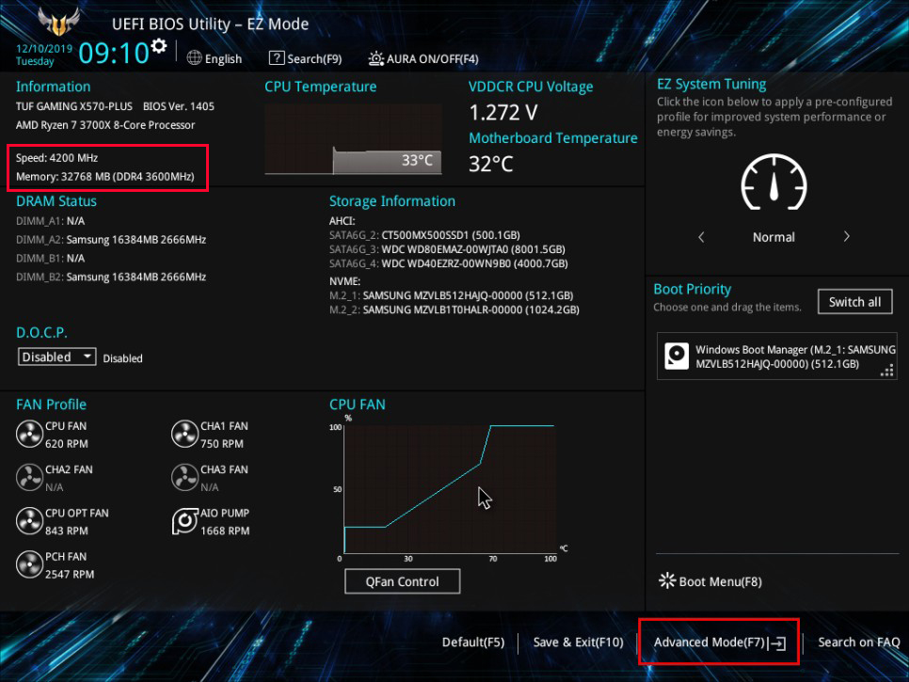Click the Windows Boot Manager disk icon
Image resolution: width=909 pixels, height=682 pixels.
coord(677,356)
